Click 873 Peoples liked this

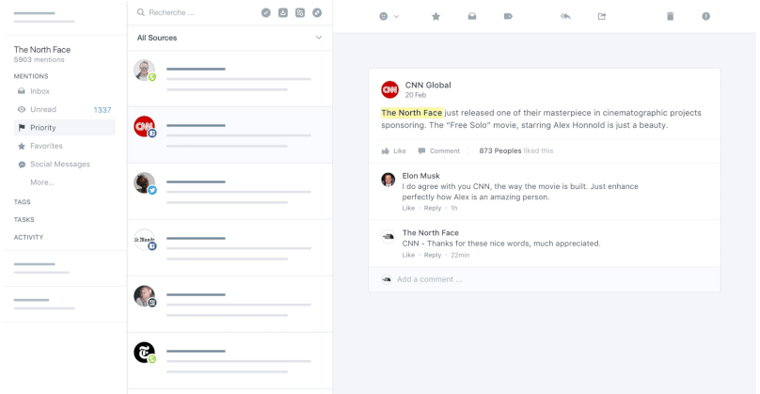pos(516,151)
